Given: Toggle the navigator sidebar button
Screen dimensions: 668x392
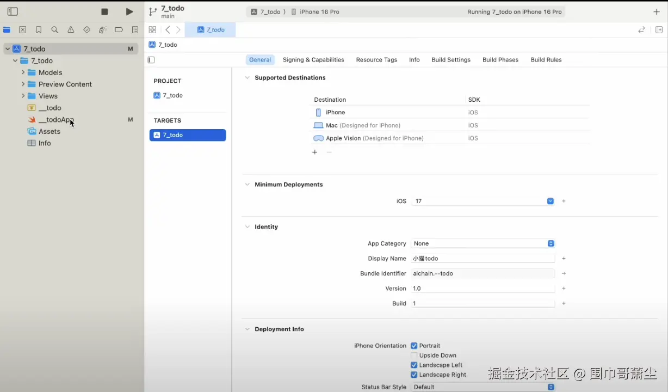Looking at the screenshot, I should click(13, 11).
